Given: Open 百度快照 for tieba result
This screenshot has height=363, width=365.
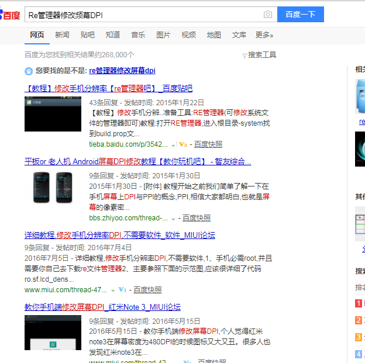Looking at the screenshot, I should coord(208,144).
